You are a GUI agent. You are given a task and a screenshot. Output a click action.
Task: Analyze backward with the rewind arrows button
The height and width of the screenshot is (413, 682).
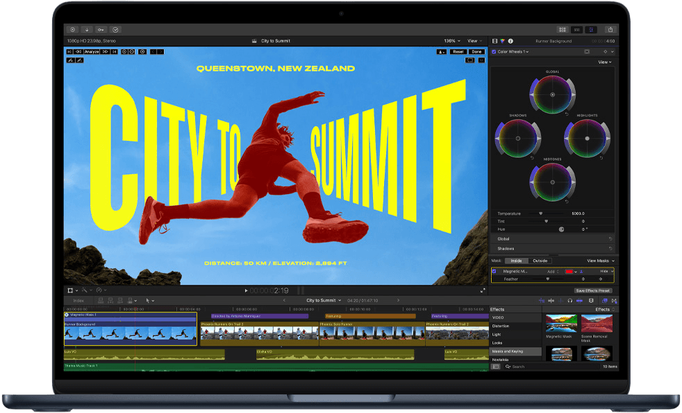78,51
